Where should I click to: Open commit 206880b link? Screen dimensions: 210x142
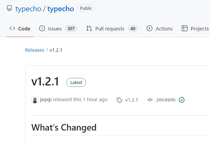pyautogui.click(x=166, y=100)
